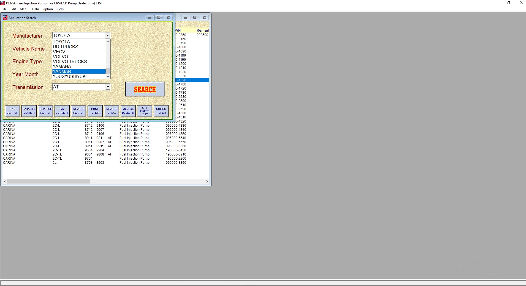This screenshot has height=286, width=526.
Task: Click the DENSO app title bar icon
Action: [3, 3]
